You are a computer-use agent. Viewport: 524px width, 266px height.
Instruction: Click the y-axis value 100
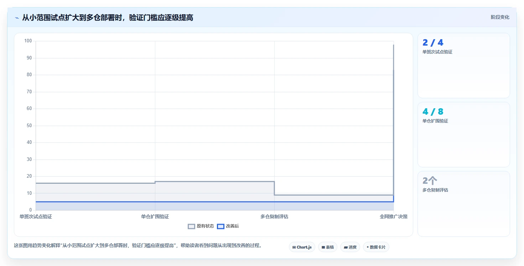pos(28,41)
